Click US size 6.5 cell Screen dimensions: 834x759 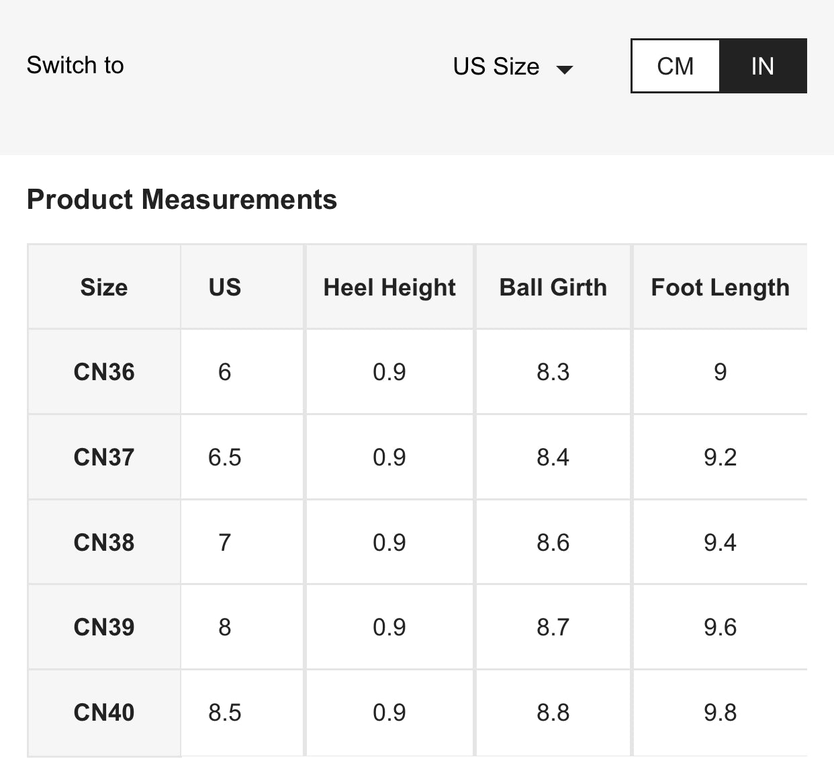coord(224,457)
